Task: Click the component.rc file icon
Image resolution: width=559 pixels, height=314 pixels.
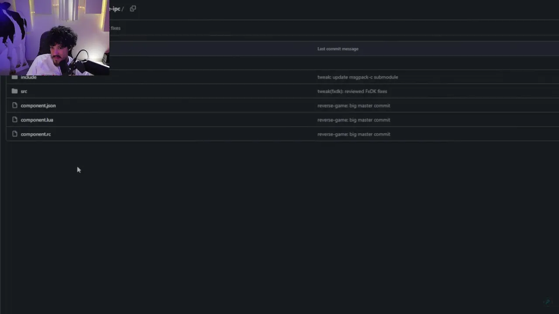Action: (14, 134)
